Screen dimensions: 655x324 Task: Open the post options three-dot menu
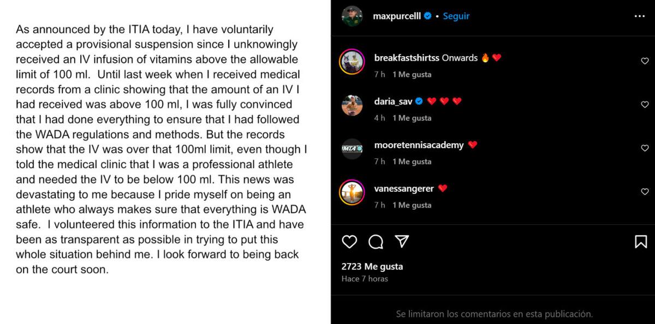point(640,16)
